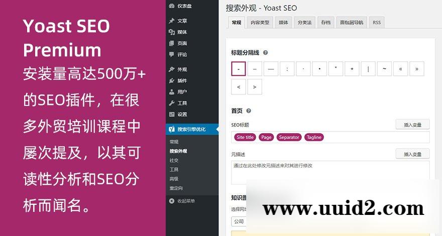Viewport: 442px width, 236px height.
Task: Click the 工具 wrench icon
Action: pos(172,103)
